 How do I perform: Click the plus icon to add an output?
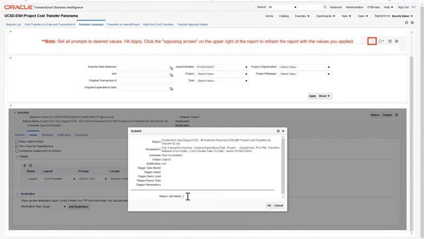pos(25,165)
